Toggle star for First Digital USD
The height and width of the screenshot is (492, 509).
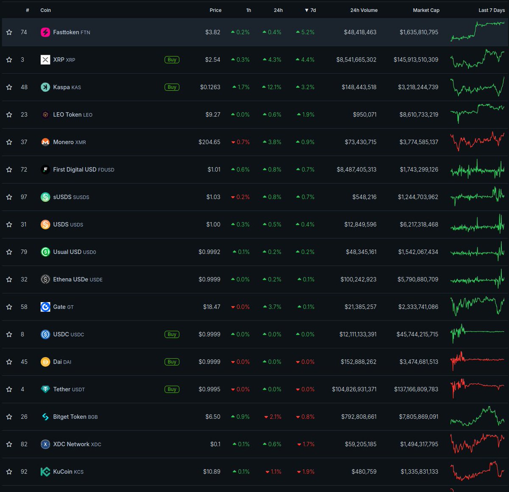[9, 170]
